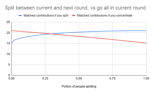Click legend label 'Matched contributions if you split'
Viewport: 151px width, 93px height.
point(46,16)
